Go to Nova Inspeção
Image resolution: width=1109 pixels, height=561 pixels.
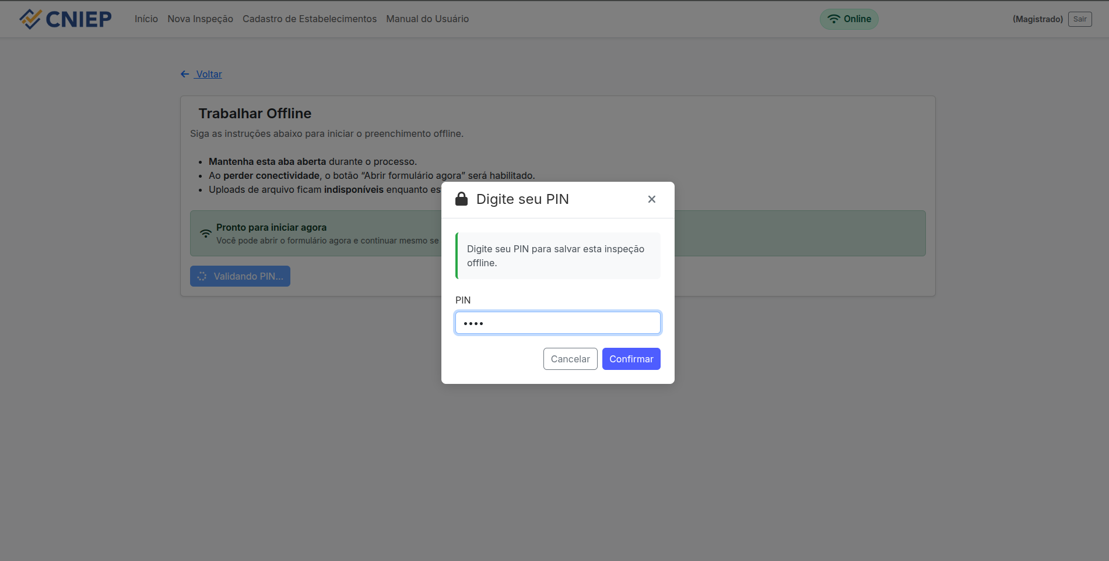[x=200, y=19]
